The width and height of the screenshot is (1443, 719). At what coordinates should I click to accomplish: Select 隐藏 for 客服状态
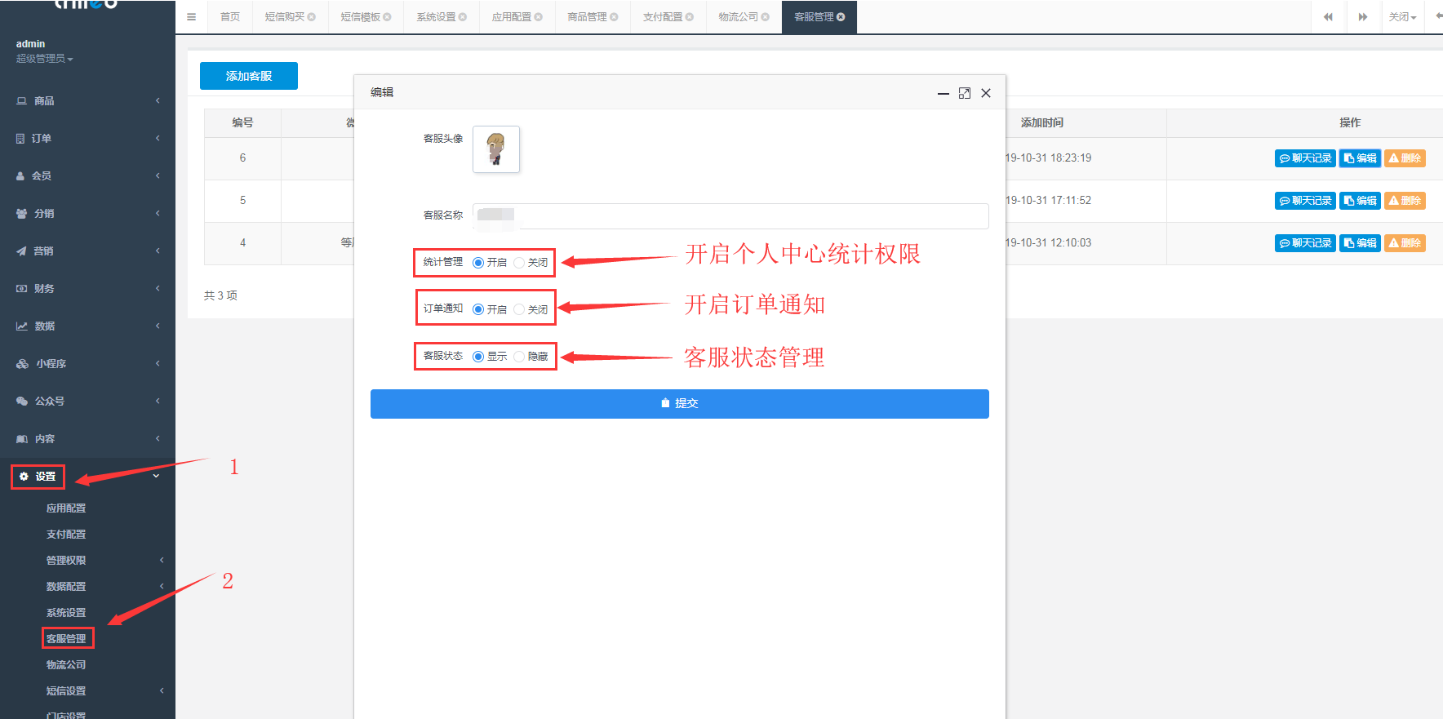pos(519,356)
